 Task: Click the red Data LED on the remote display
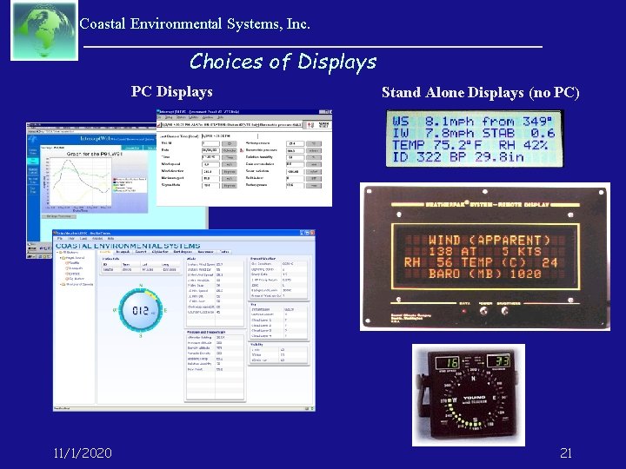coord(463,311)
